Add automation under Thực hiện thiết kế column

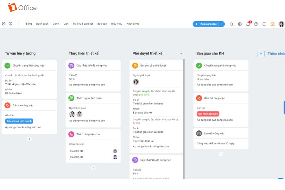click(x=93, y=168)
